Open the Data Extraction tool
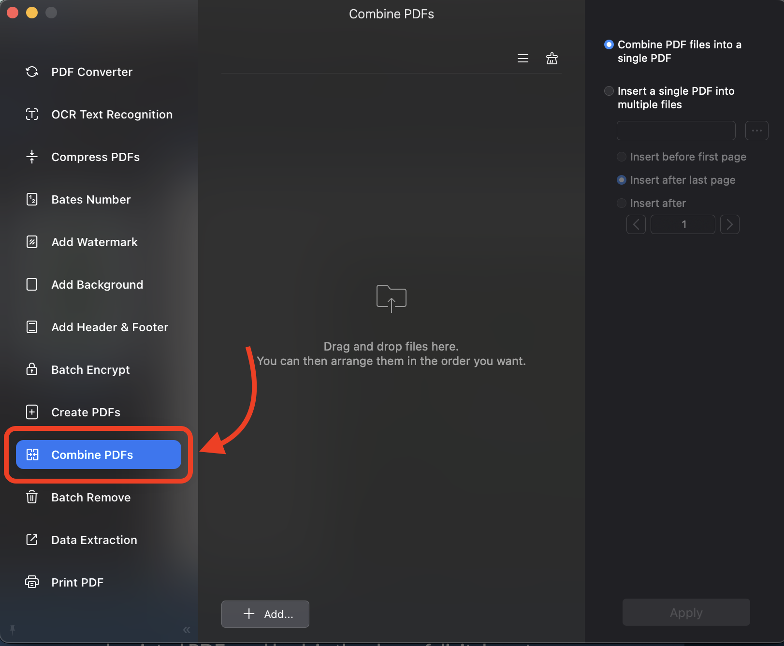 pyautogui.click(x=93, y=540)
